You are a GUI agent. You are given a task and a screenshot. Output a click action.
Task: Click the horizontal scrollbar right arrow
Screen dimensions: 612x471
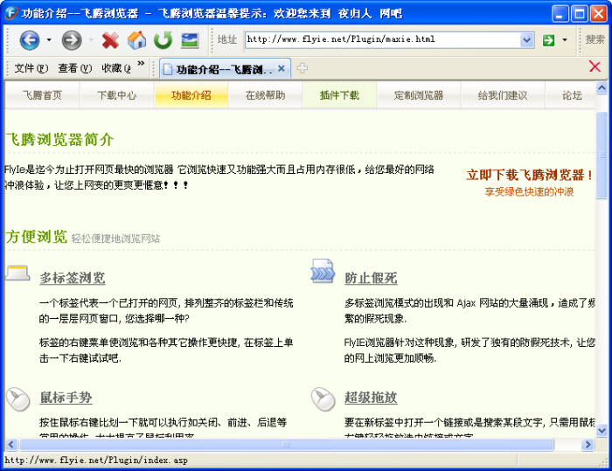588,444
